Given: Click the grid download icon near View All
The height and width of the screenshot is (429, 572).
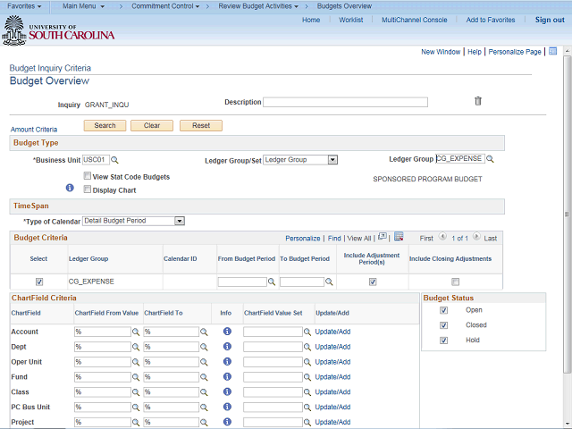Looking at the screenshot, I should pyautogui.click(x=399, y=238).
